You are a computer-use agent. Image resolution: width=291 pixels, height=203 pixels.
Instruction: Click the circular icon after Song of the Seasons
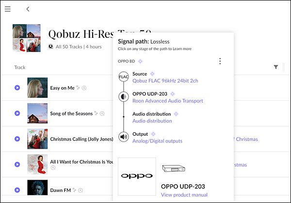click(x=102, y=113)
